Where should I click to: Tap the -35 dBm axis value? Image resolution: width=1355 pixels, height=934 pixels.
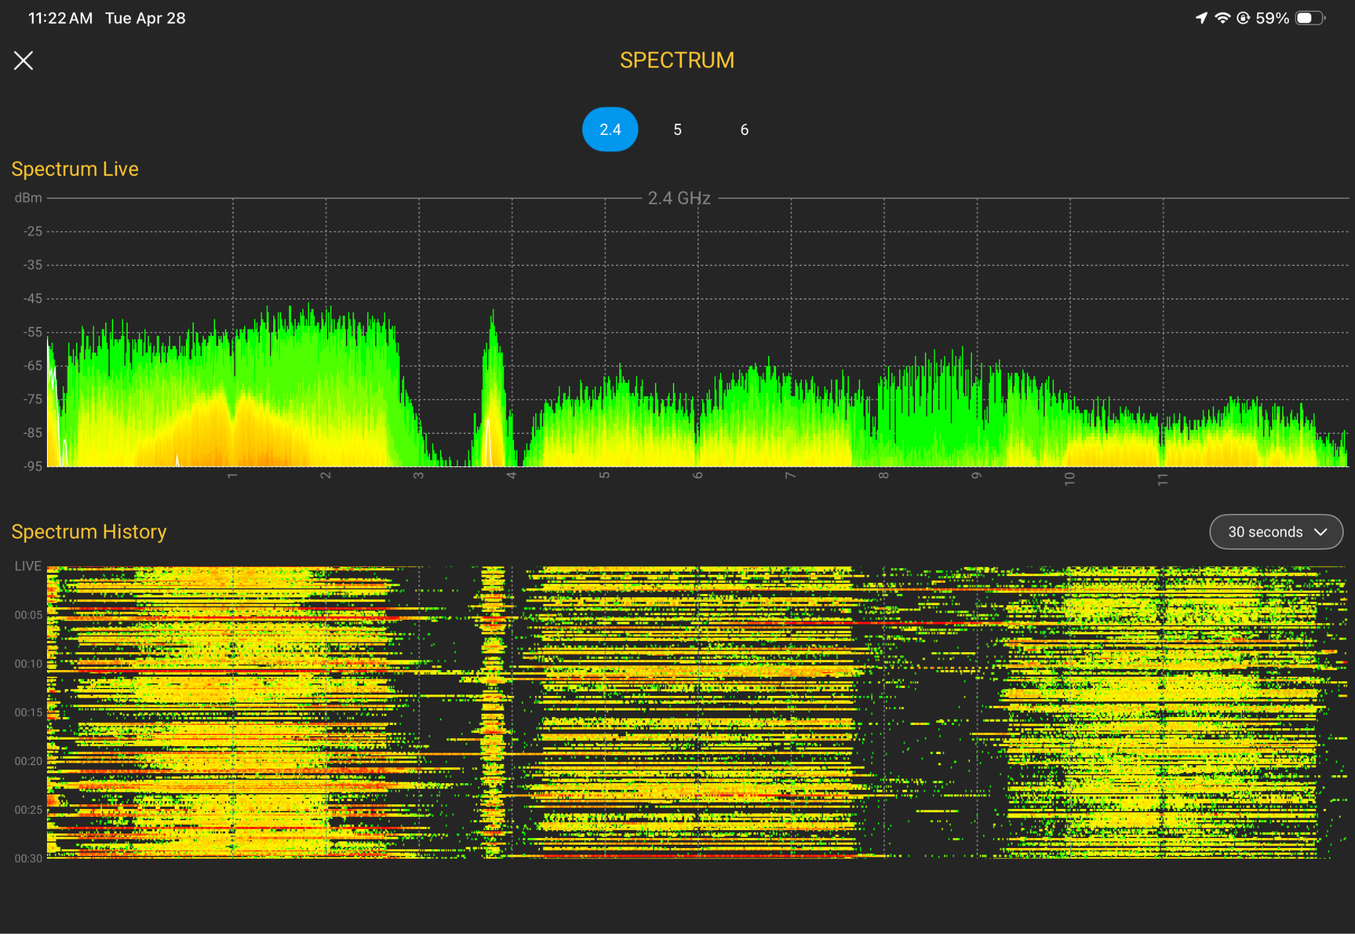coord(33,265)
